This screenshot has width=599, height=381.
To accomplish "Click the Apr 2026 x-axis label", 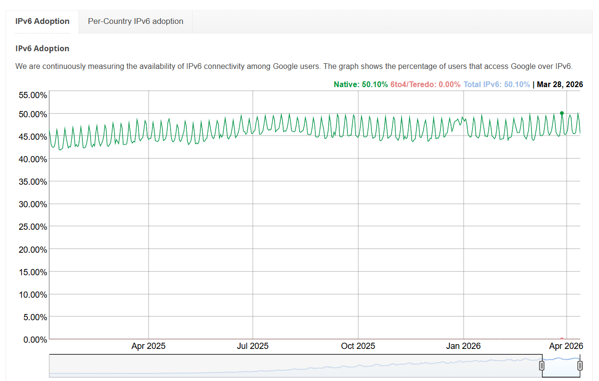I will 566,346.
